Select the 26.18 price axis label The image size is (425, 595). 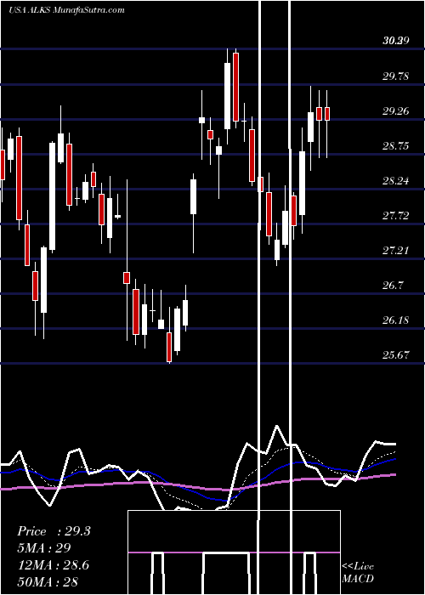click(395, 320)
